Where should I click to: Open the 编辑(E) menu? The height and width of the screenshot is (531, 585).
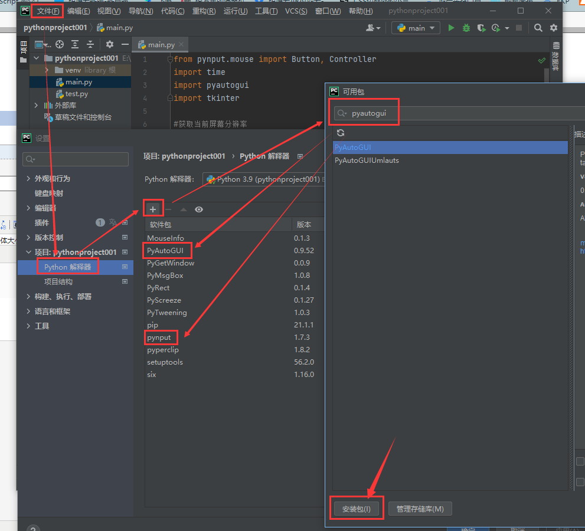point(79,11)
